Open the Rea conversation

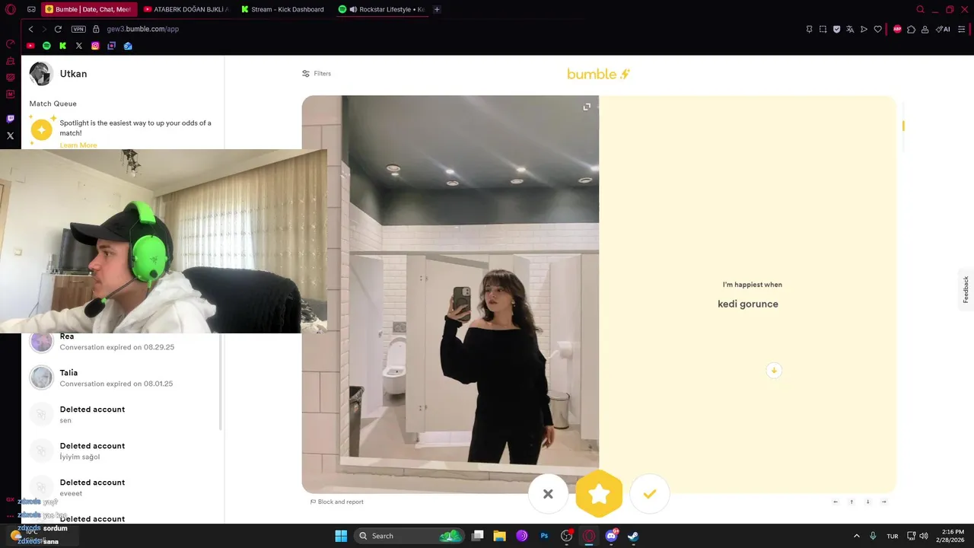[x=122, y=342]
